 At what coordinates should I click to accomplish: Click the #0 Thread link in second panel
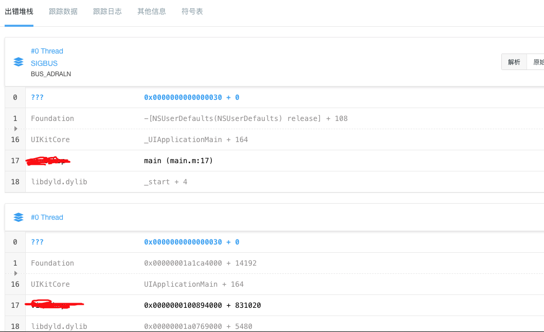pos(47,217)
